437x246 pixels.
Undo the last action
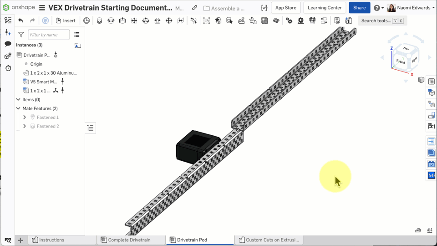pos(20,20)
